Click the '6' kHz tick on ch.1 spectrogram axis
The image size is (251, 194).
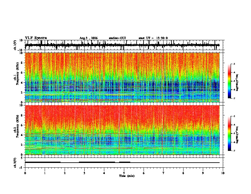[22, 73]
